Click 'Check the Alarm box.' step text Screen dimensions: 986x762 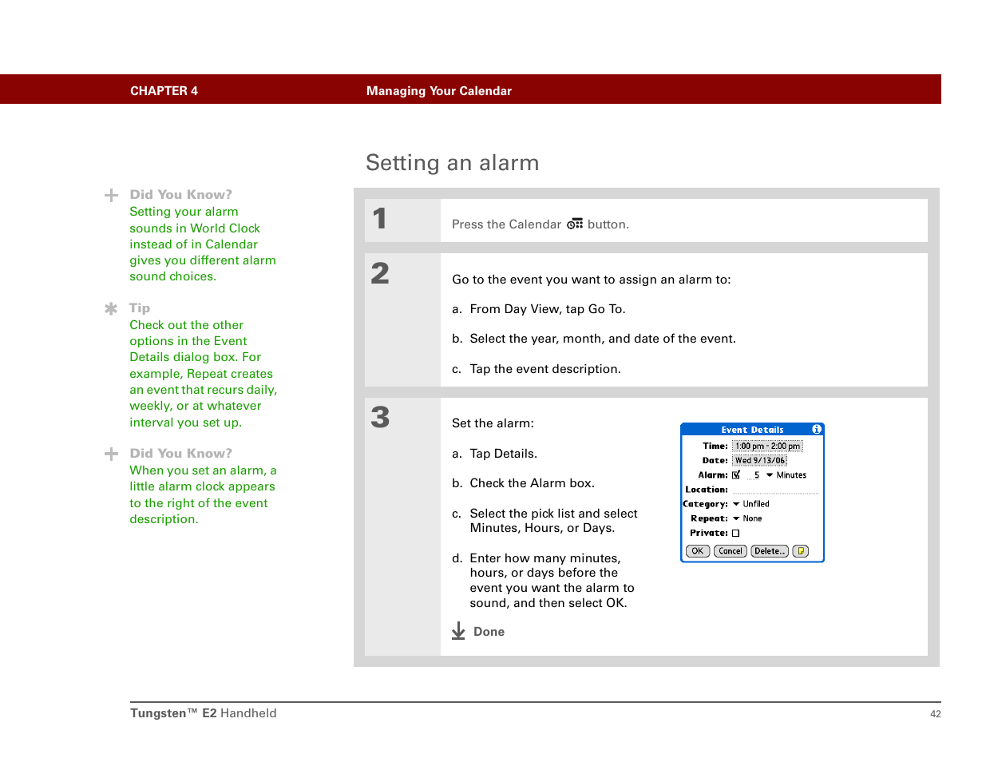(x=533, y=483)
